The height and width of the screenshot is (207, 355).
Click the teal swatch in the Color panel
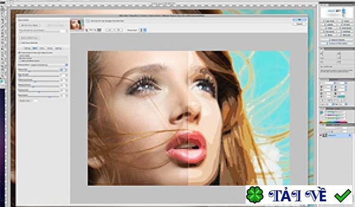[x=321, y=112]
